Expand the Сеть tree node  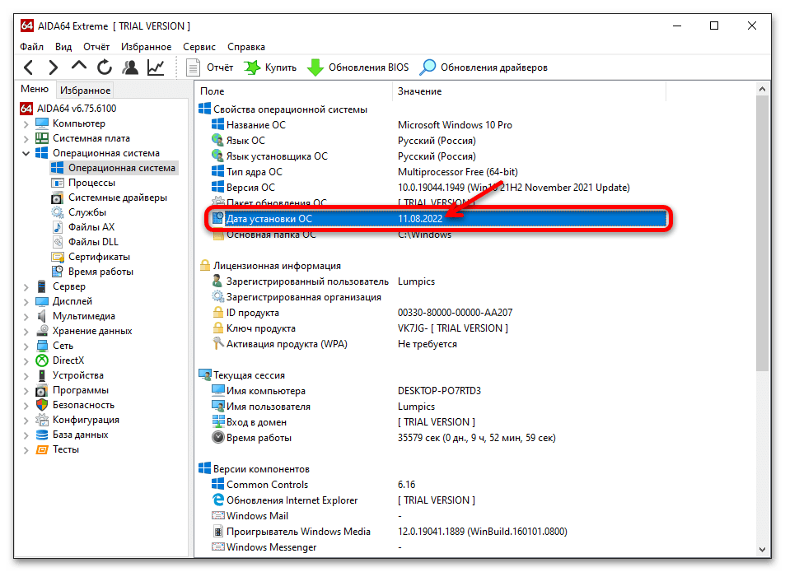tap(26, 346)
